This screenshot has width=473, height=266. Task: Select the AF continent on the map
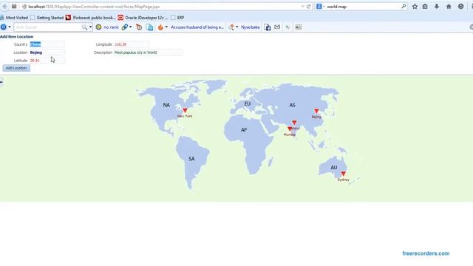244,130
